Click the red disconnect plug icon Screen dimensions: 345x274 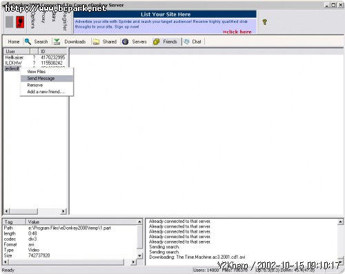coord(20,22)
